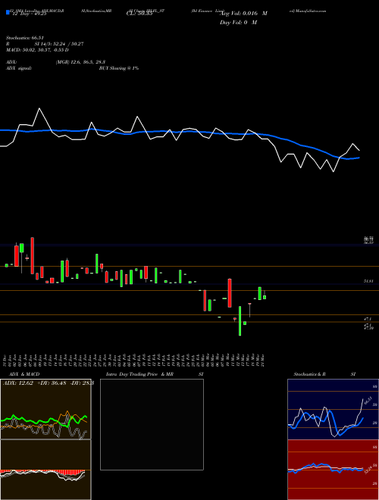Click the 'ADX: 12.62' value in indicator panel
Viewport: 379px width, 500px height.
pos(18,383)
